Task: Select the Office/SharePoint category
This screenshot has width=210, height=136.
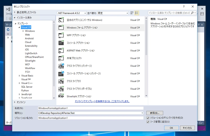Action: point(34,57)
